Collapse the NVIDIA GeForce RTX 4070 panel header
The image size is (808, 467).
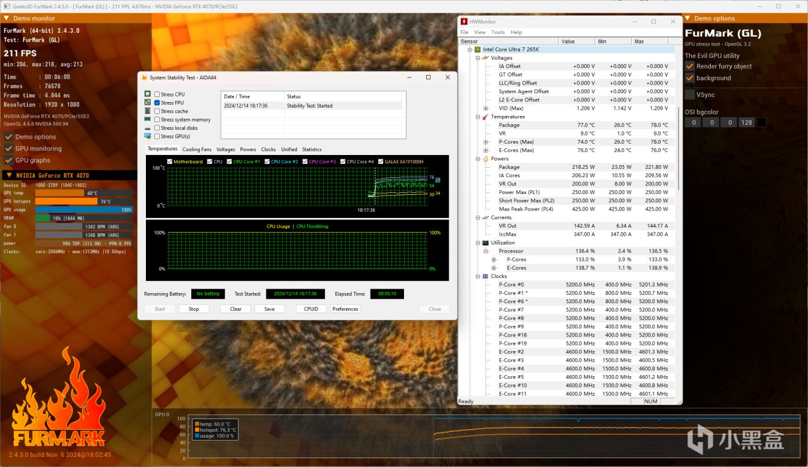[x=68, y=175]
